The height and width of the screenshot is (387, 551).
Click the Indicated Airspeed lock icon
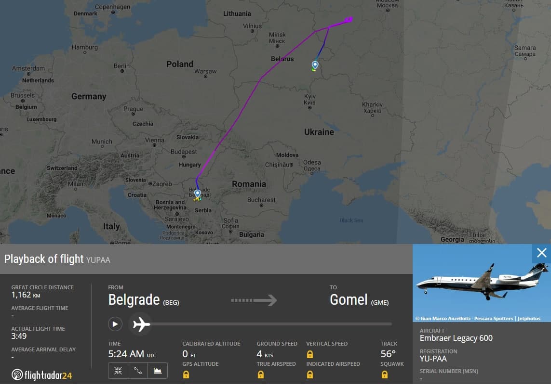(x=310, y=374)
